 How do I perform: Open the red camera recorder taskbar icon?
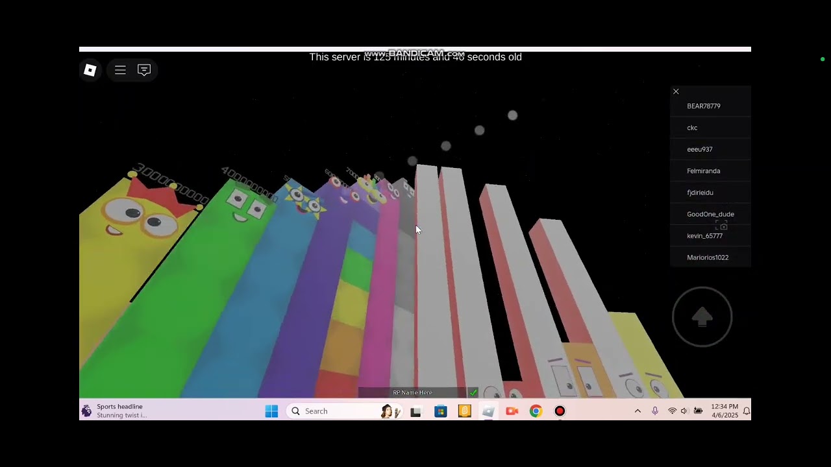(x=512, y=411)
